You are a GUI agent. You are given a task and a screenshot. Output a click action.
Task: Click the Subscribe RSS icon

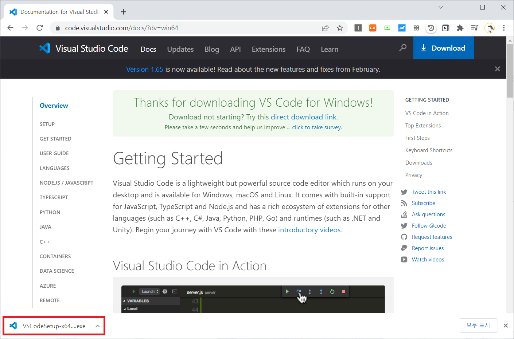[x=404, y=203]
